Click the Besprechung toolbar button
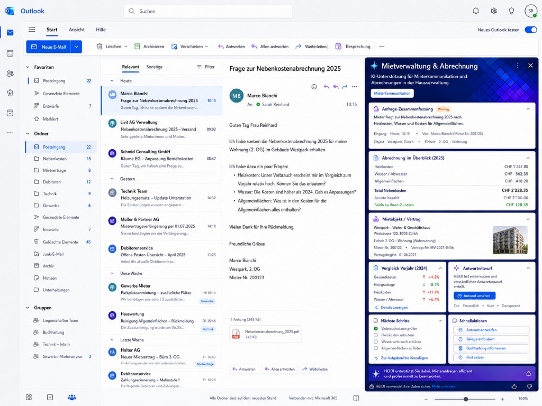542x406 pixels. [x=353, y=47]
